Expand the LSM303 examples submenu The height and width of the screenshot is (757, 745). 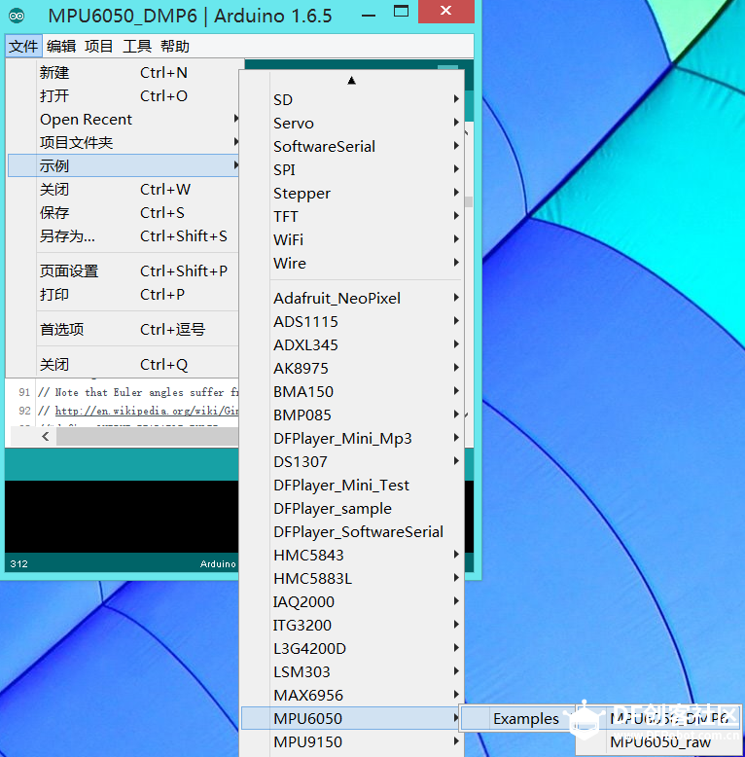click(352, 671)
